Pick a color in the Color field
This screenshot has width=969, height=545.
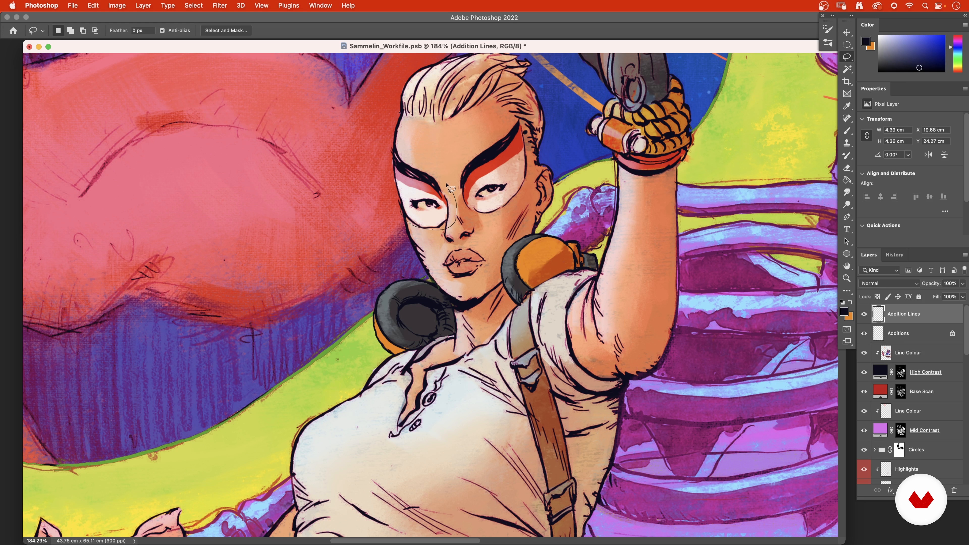click(x=911, y=53)
